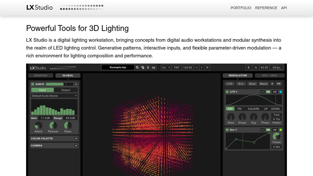Viewport: 313px width, 176px height.
Task: Click the Env 1 green color swatch
Action: click(280, 130)
